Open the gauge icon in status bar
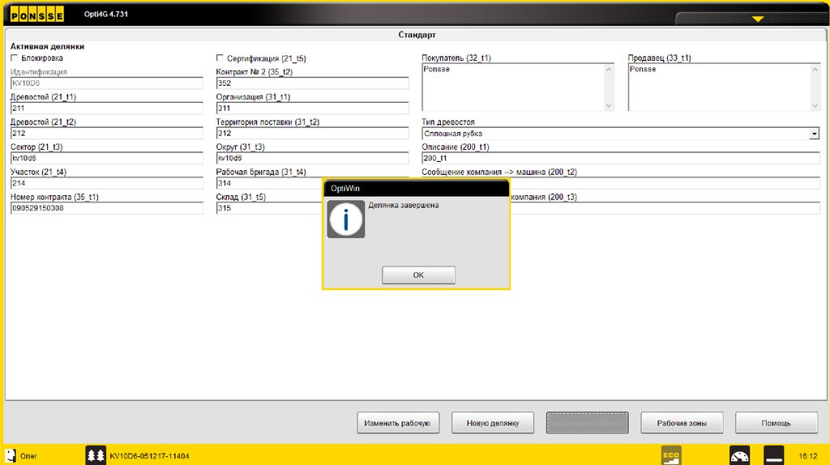Viewport: 830px width, 465px height. pyautogui.click(x=740, y=455)
